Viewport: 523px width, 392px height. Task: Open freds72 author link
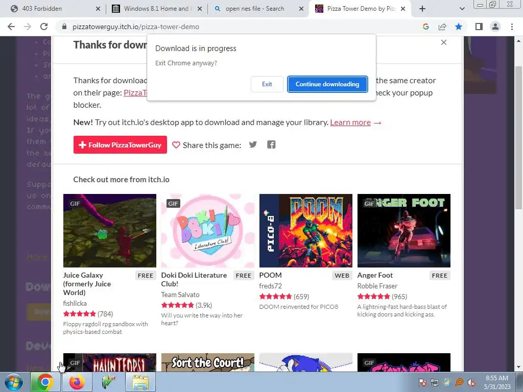271,286
